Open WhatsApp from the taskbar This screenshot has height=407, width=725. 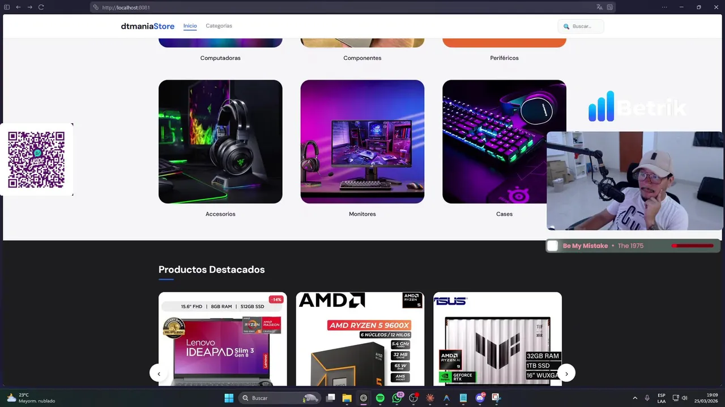pos(397,398)
